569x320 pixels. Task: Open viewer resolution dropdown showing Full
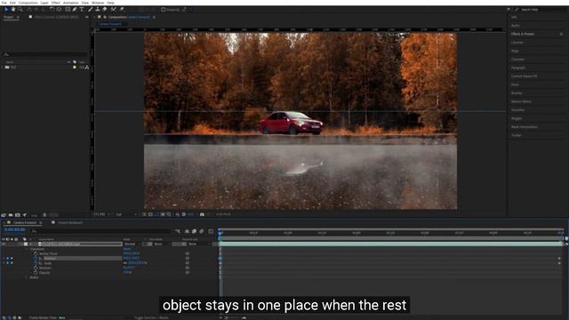click(126, 214)
